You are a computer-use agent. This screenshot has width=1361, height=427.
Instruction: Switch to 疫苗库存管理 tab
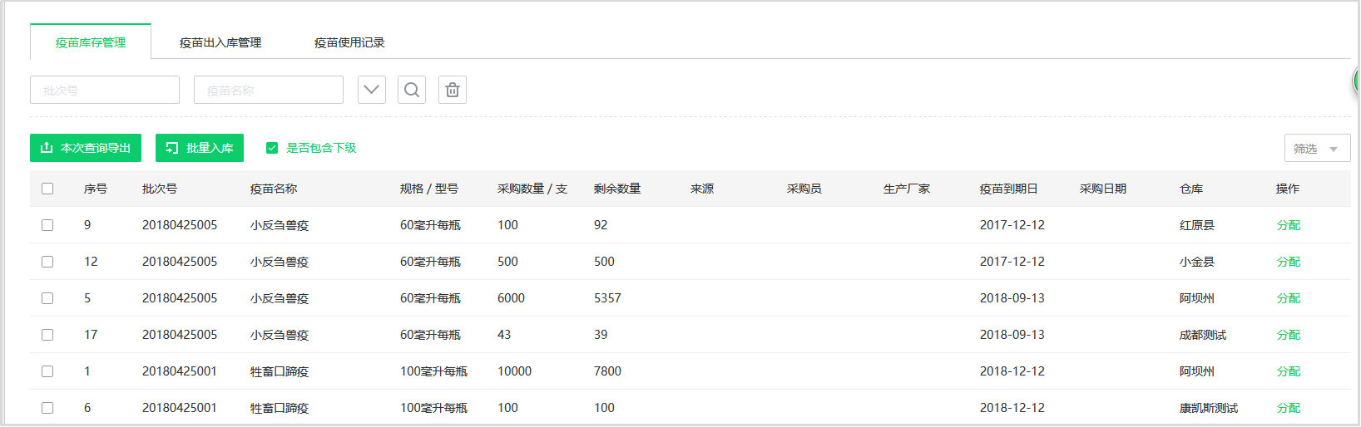(91, 42)
